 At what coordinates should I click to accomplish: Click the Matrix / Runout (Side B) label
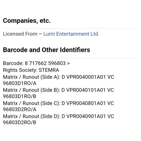tap(32, 90)
